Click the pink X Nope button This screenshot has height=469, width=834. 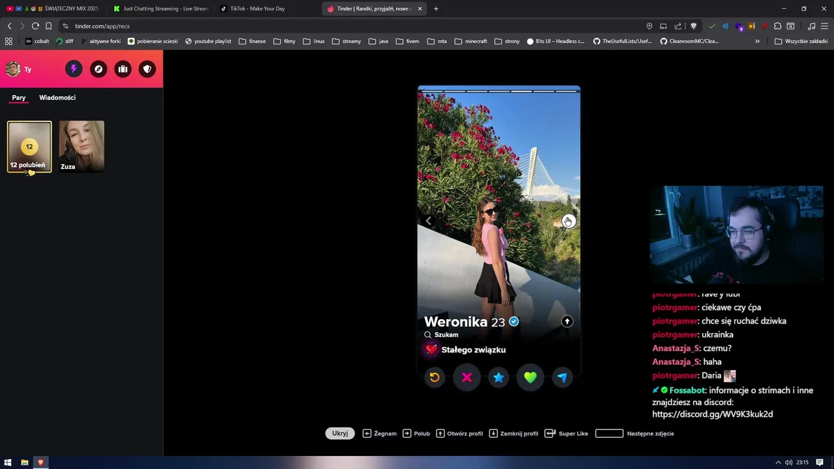pyautogui.click(x=467, y=377)
